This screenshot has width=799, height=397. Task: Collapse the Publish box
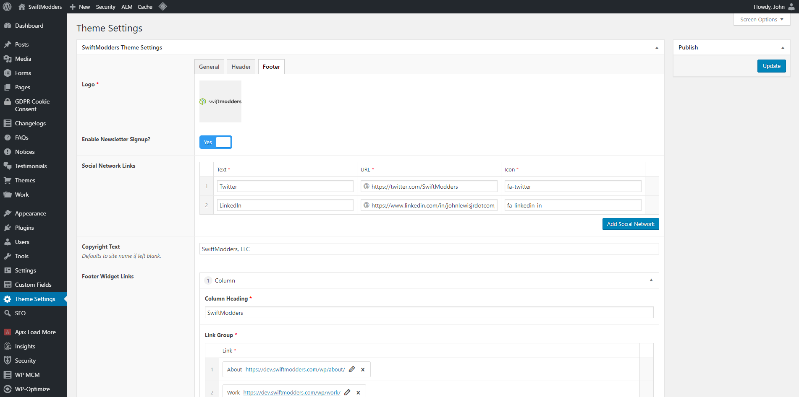pyautogui.click(x=783, y=48)
